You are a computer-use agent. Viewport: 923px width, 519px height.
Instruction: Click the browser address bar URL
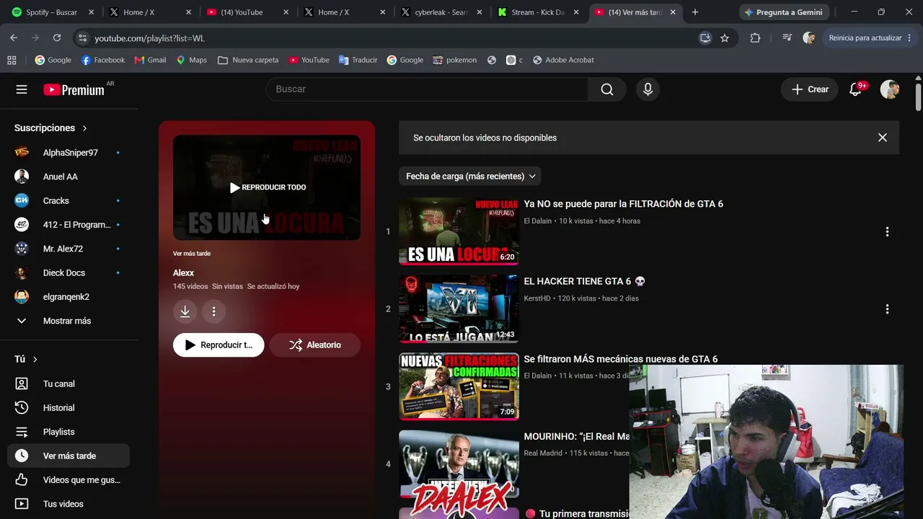click(149, 38)
